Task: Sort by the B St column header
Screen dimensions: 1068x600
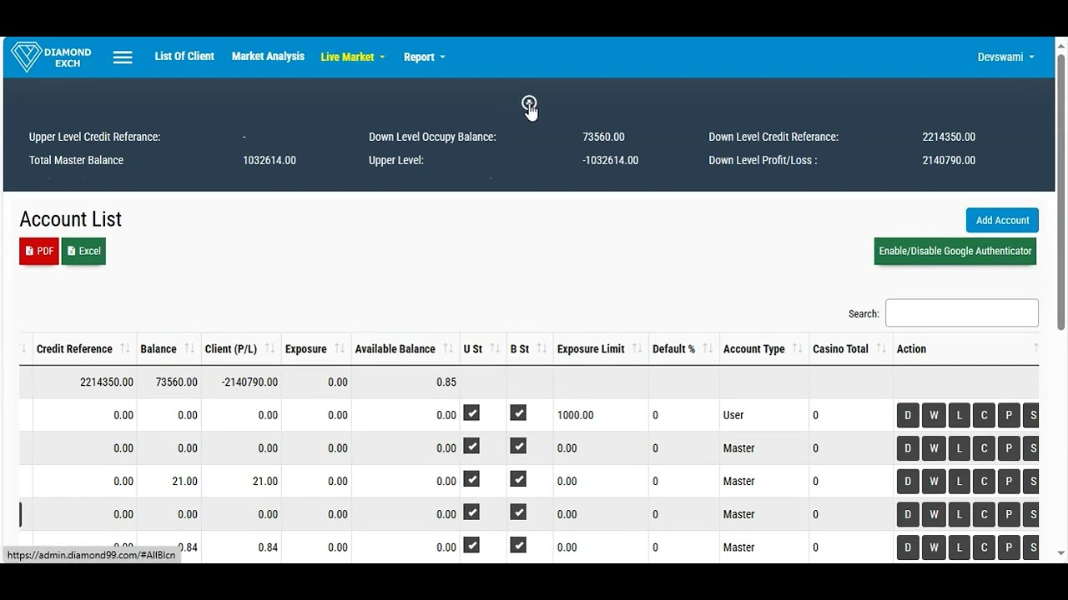Action: pyautogui.click(x=529, y=349)
